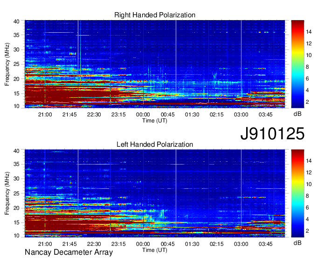Click 21:45 time tick under Left Handed plot
This screenshot has width=317, height=258.
[69, 244]
